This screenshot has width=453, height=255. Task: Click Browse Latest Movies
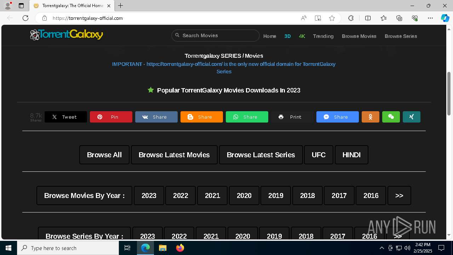coord(174,155)
